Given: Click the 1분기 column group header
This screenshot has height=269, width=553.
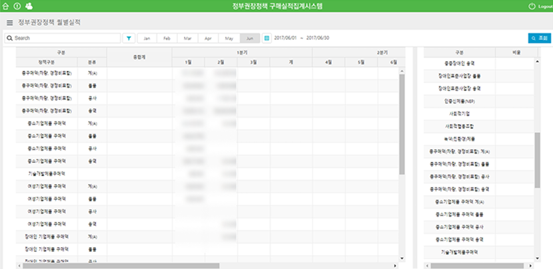Looking at the screenshot, I should pyautogui.click(x=242, y=52).
